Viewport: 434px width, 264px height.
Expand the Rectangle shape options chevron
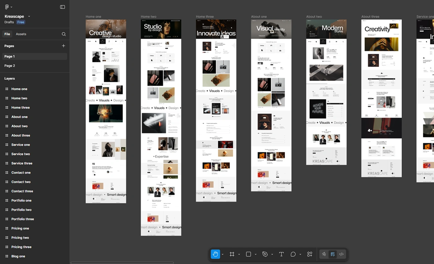coord(256,254)
